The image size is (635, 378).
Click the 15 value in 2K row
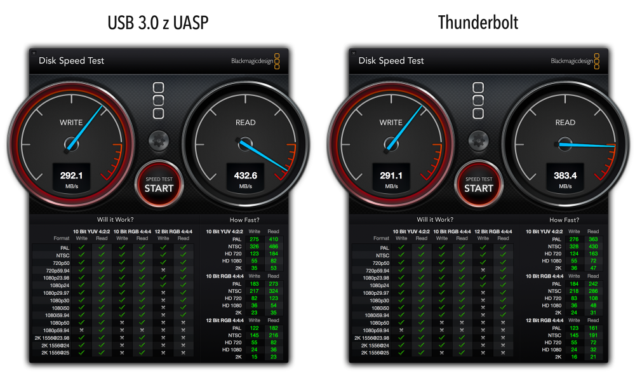pos(254,357)
